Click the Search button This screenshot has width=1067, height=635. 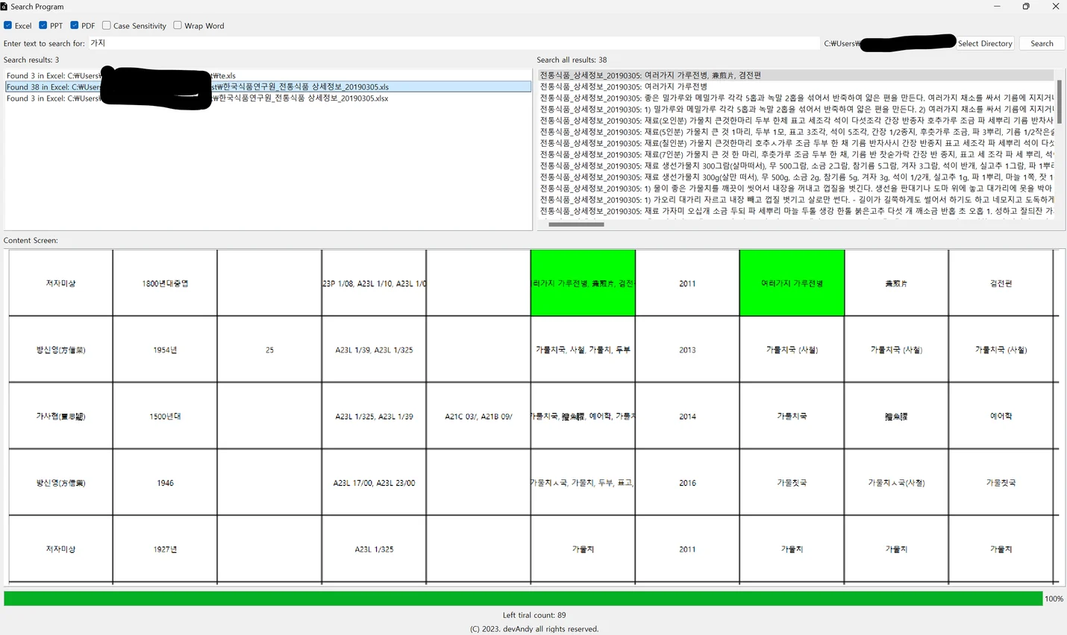[x=1042, y=43]
